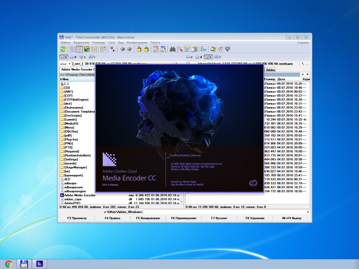Select the full details view toolbar icon
Viewport: 359px width, 269px height.
click(79, 49)
